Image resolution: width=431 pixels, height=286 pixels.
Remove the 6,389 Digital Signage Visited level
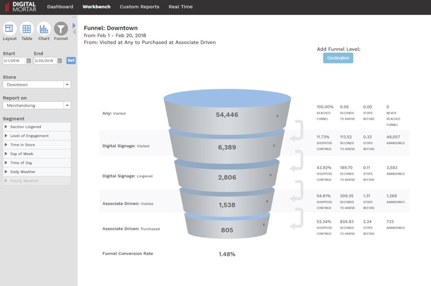(x=274, y=146)
